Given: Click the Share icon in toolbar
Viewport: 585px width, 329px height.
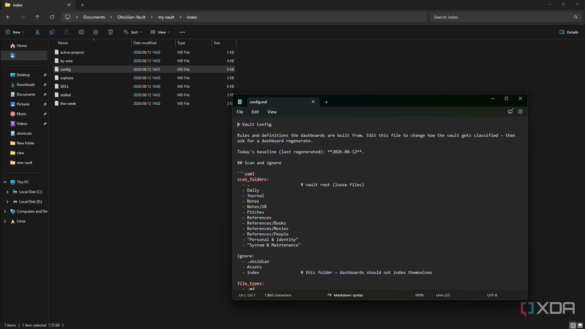Looking at the screenshot, I should (96, 32).
